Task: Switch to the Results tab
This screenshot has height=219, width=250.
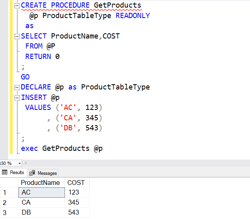Action: [x=13, y=173]
